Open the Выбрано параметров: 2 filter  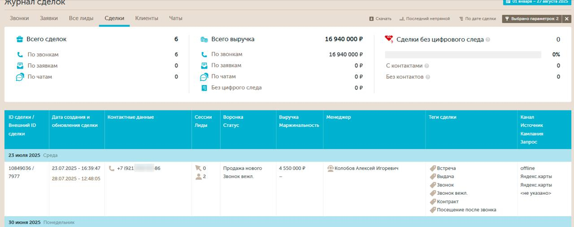532,19
